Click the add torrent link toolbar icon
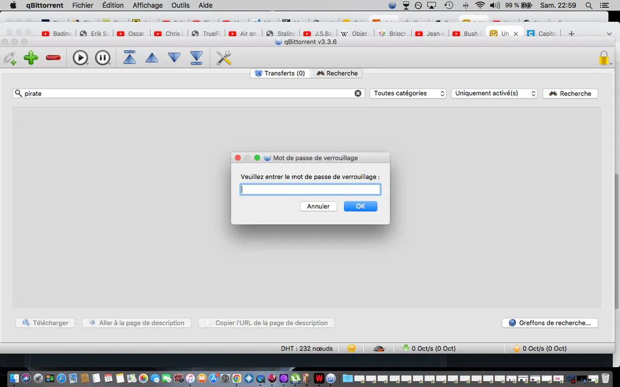Viewport: 620px width, 387px height. tap(10, 58)
